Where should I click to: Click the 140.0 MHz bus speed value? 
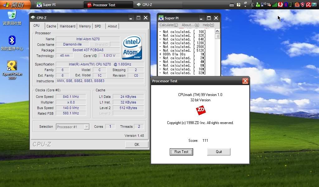point(71,108)
